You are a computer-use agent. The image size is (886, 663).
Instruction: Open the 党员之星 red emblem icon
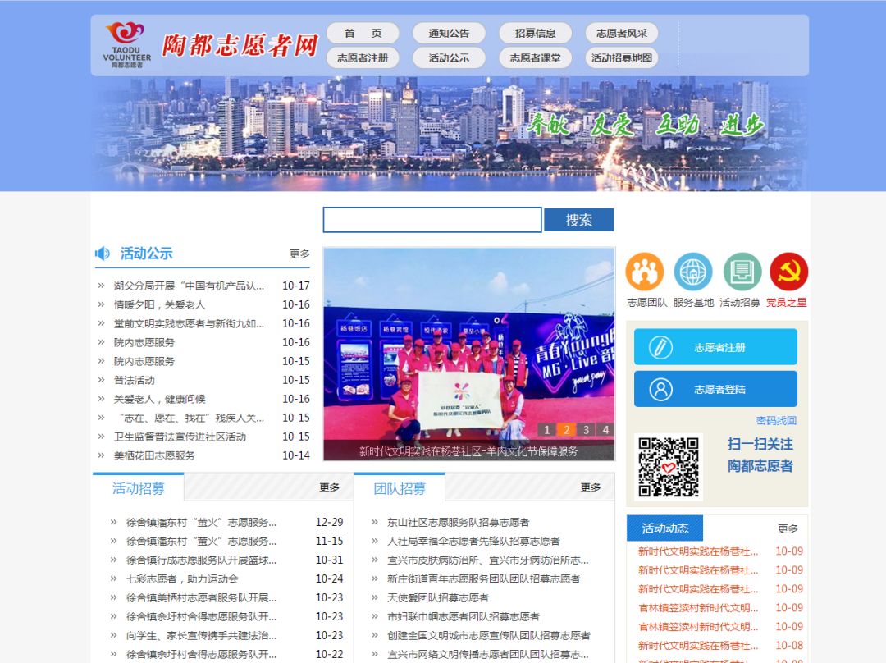point(789,272)
